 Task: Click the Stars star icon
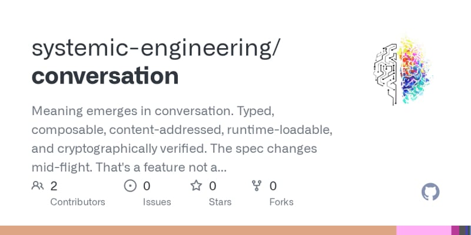point(195,186)
